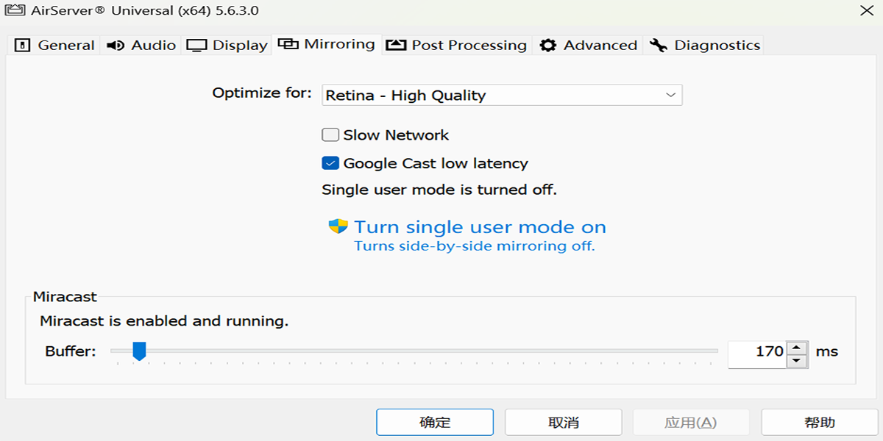
Task: Click the Post Processing tab icon
Action: (396, 46)
